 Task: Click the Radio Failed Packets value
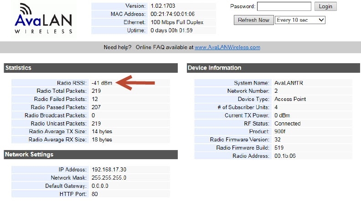pyautogui.click(x=95, y=99)
